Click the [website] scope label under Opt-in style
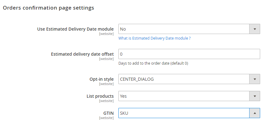The width and height of the screenshot is (276, 124). pos(106,84)
